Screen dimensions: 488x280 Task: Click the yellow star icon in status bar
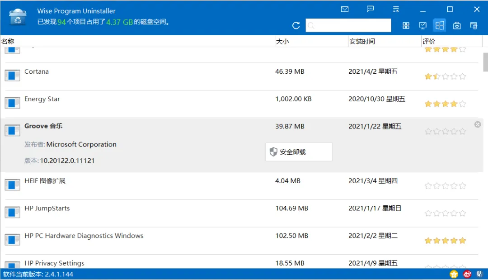tap(454, 274)
